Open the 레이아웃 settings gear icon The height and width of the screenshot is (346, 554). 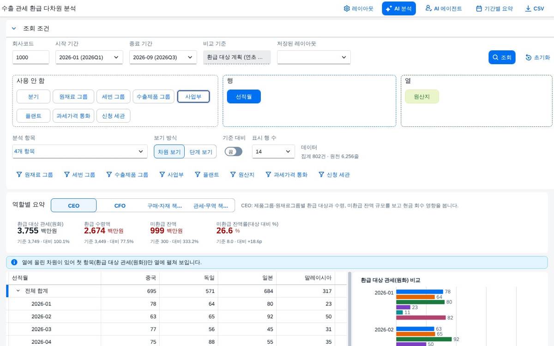point(347,8)
